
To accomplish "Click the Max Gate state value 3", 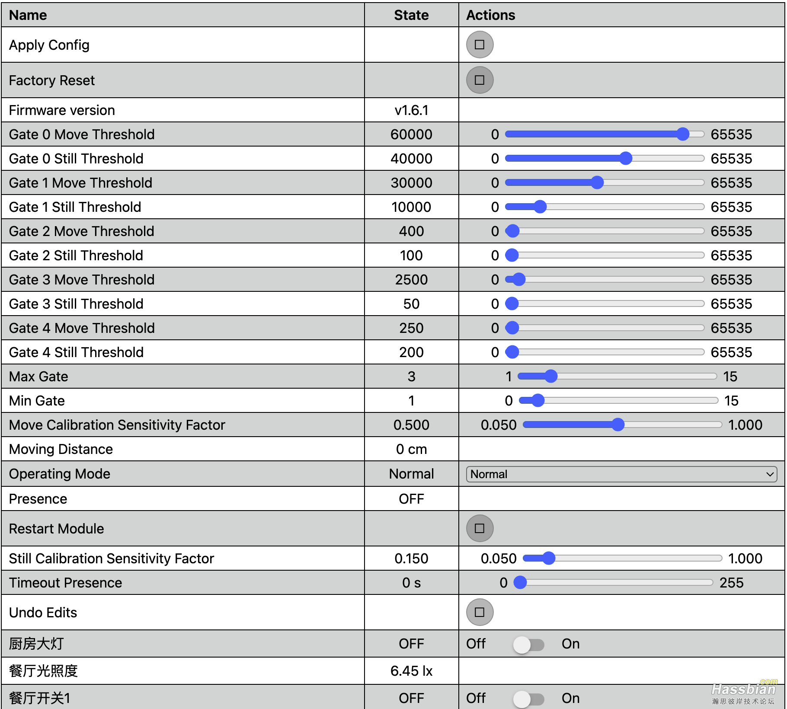I will [411, 377].
